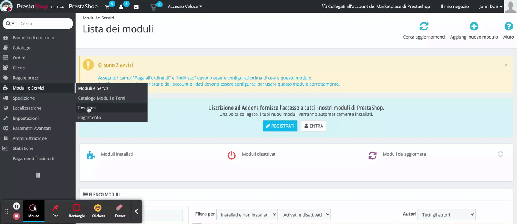Screen dimensions: 517x224
Task: Click the John Doe avatar picture
Action: point(510,7)
